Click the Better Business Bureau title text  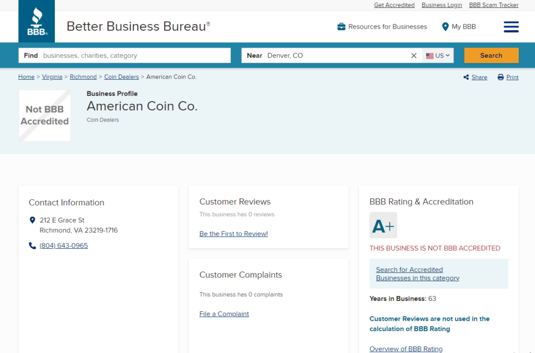(x=138, y=26)
